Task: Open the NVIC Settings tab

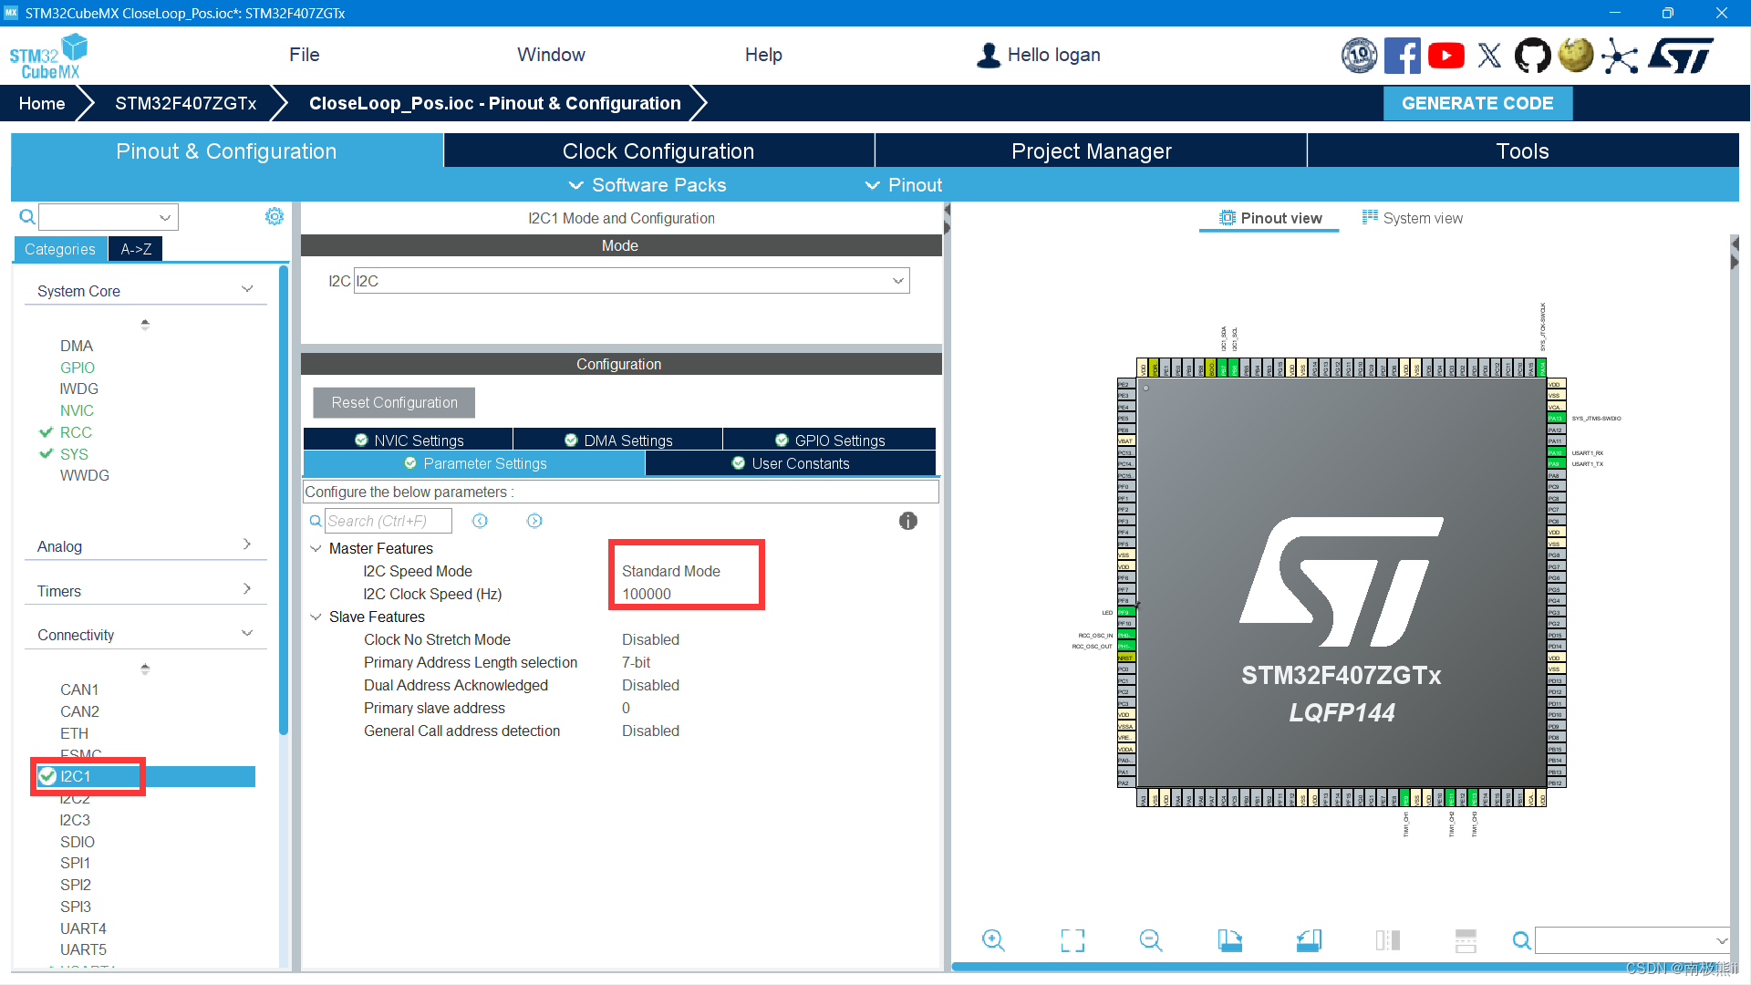Action: (x=409, y=441)
